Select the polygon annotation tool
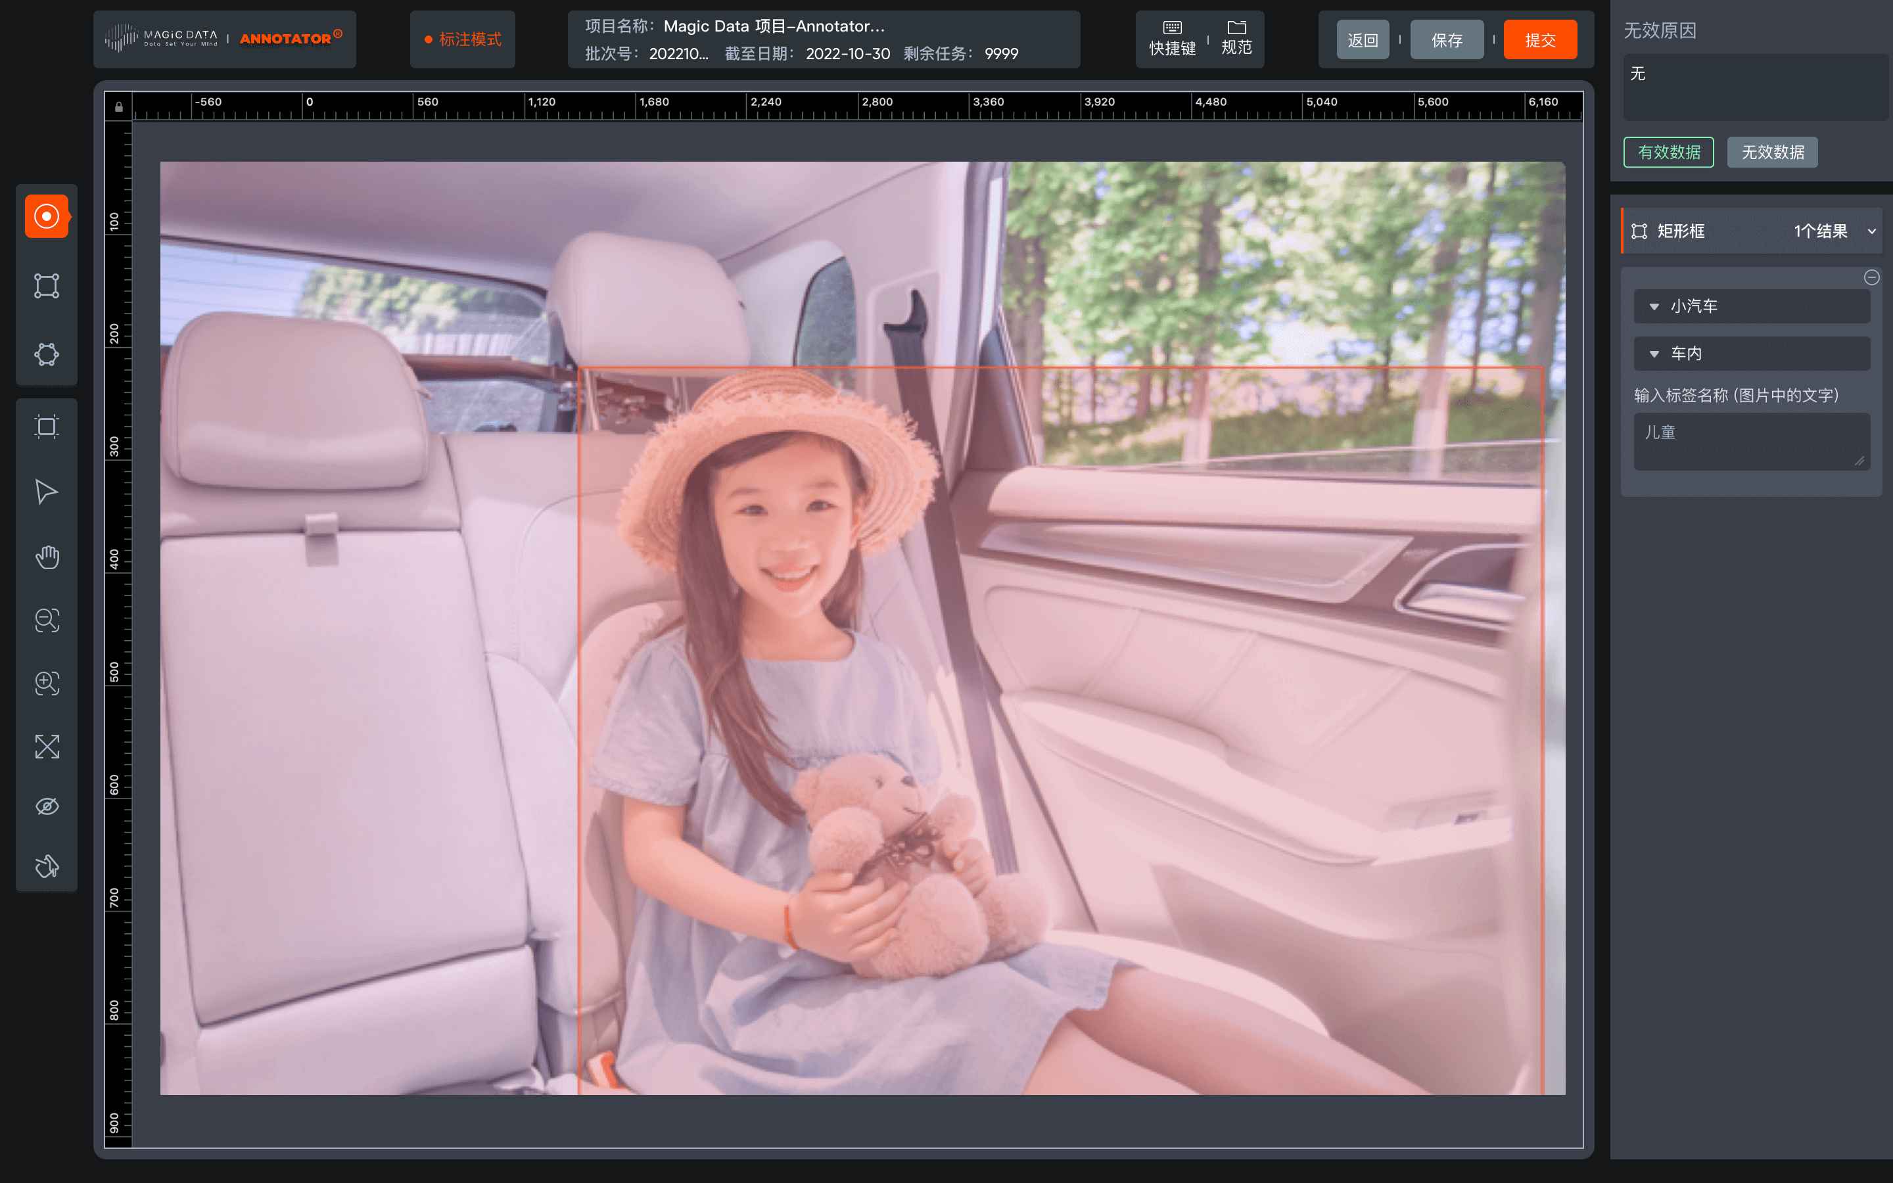Screen dimensions: 1893x1183 pos(47,354)
